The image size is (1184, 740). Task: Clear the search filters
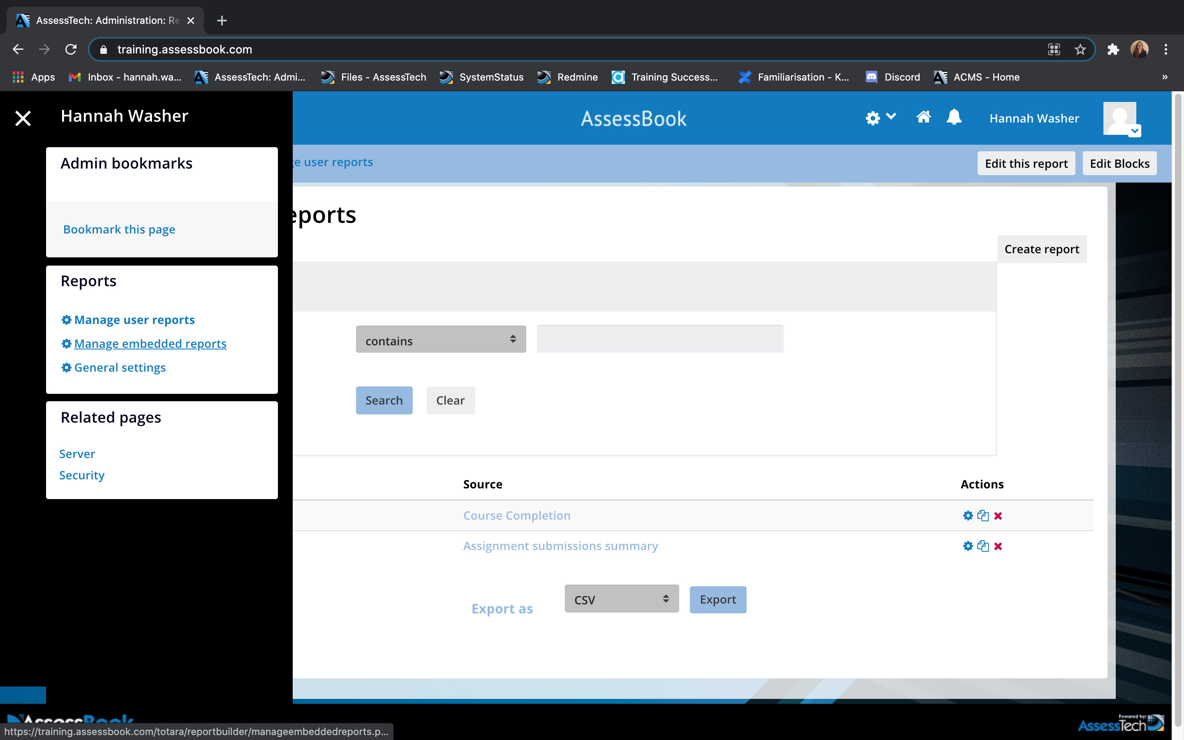coord(451,400)
